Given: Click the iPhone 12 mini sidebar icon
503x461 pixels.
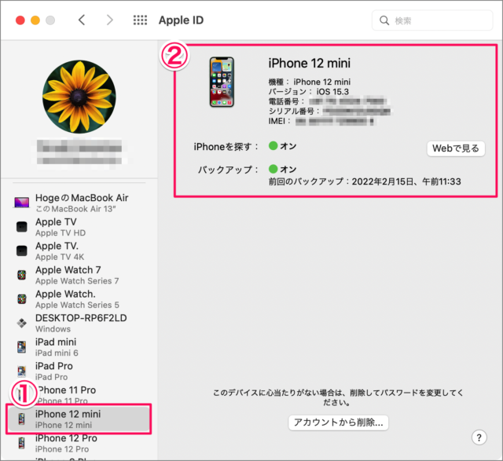Looking at the screenshot, I should click(21, 419).
